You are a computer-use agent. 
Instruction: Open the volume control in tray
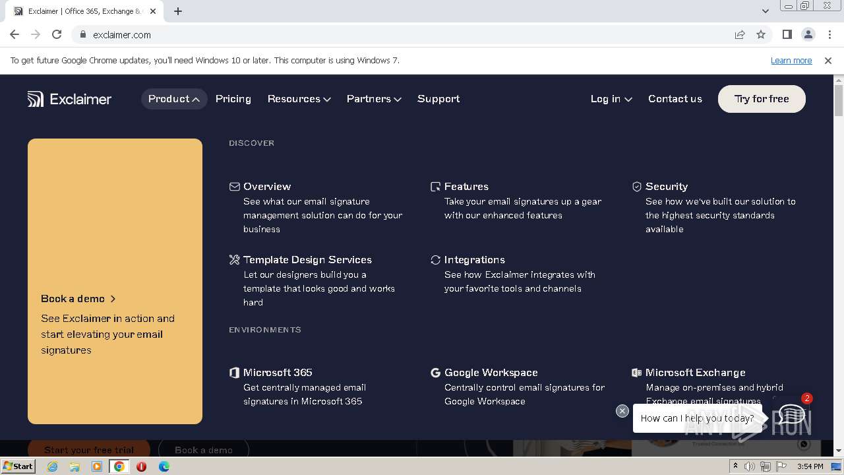point(750,466)
